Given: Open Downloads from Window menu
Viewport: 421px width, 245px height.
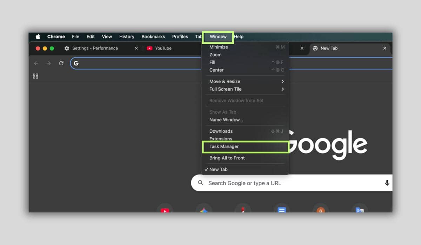Looking at the screenshot, I should (245, 131).
